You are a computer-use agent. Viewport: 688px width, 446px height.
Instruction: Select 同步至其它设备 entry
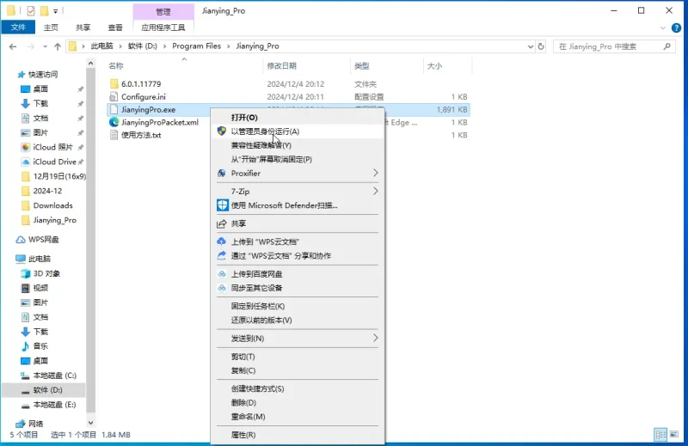coord(298,288)
